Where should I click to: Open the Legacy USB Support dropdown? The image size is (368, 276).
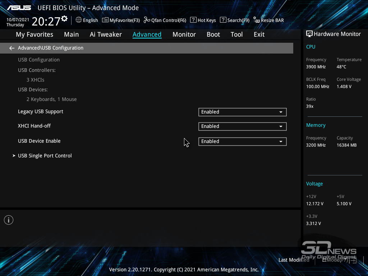click(x=243, y=112)
